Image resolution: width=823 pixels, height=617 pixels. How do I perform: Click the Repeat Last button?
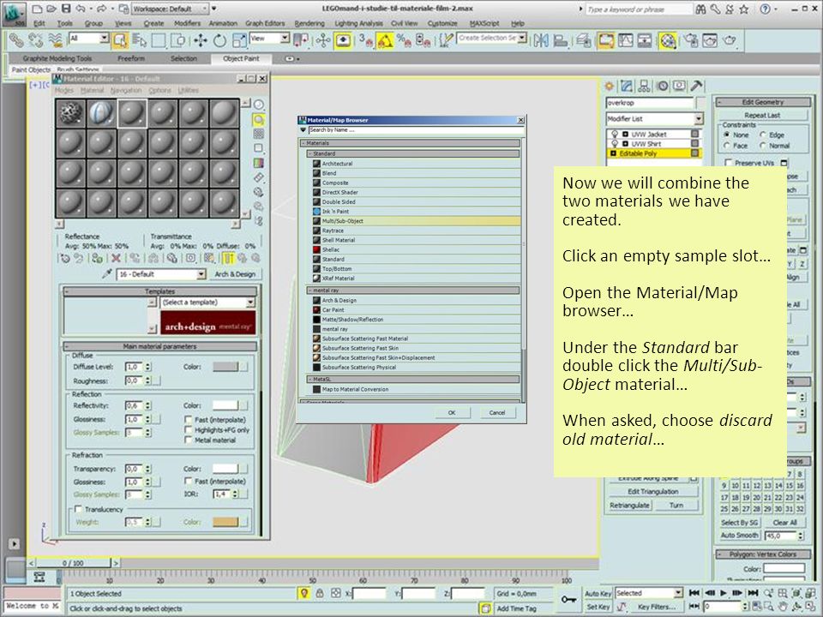762,115
